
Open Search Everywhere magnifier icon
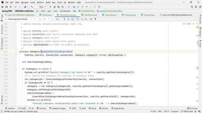pos(192,7)
